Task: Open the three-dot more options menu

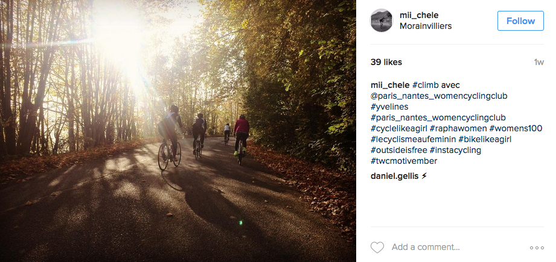Action: [537, 248]
